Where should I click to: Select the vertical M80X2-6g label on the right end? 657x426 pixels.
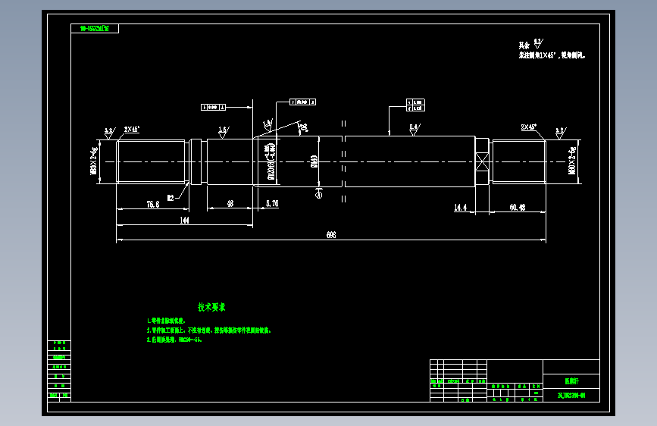tap(572, 161)
